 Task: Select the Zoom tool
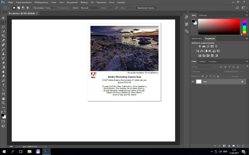pyautogui.click(x=3, y=103)
